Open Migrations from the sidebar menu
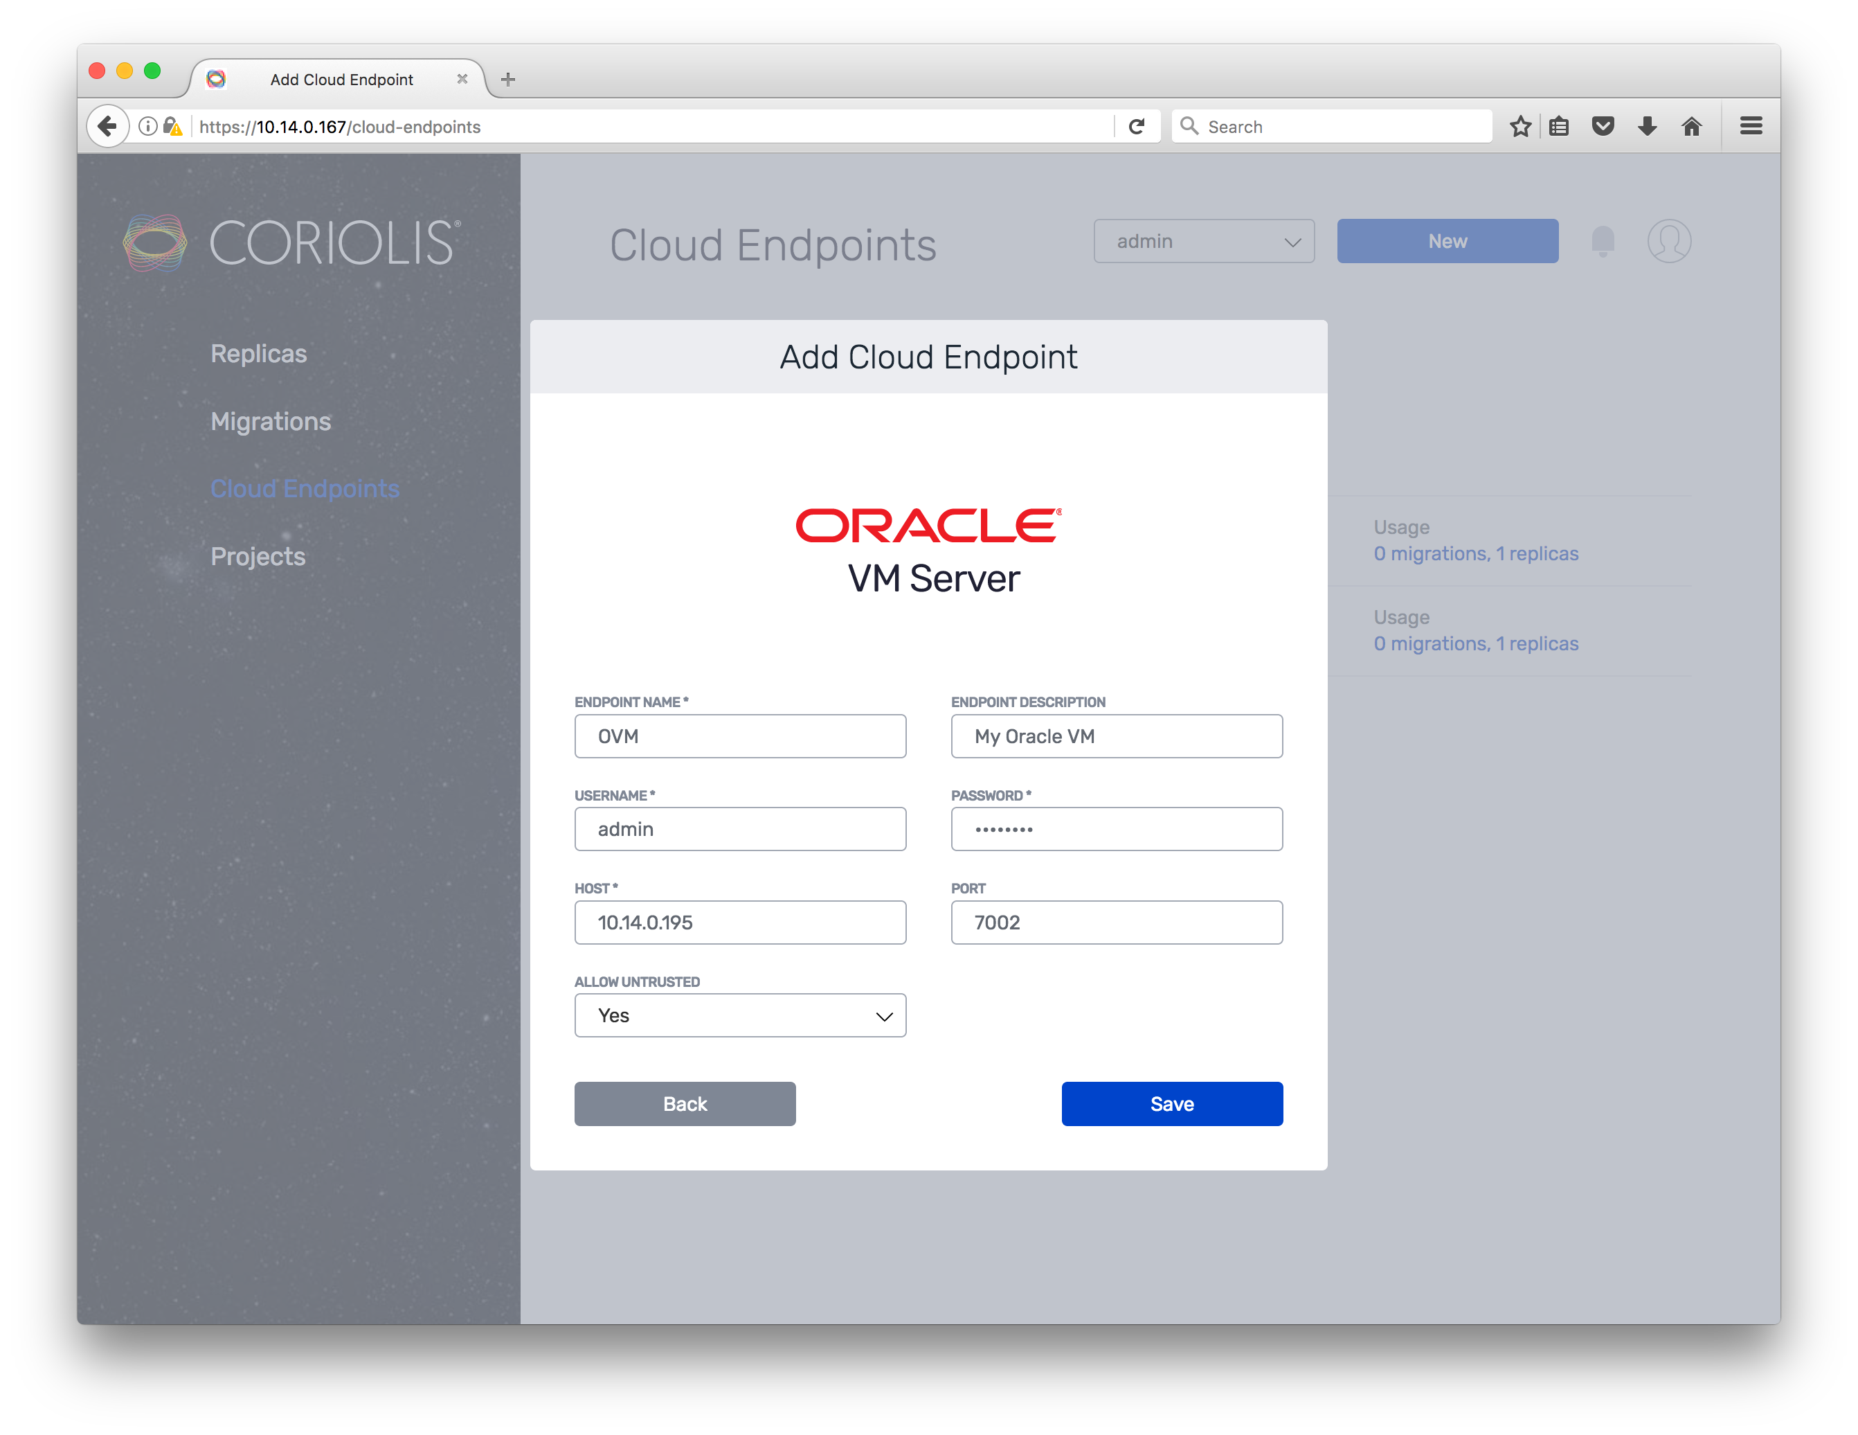 [x=271, y=421]
